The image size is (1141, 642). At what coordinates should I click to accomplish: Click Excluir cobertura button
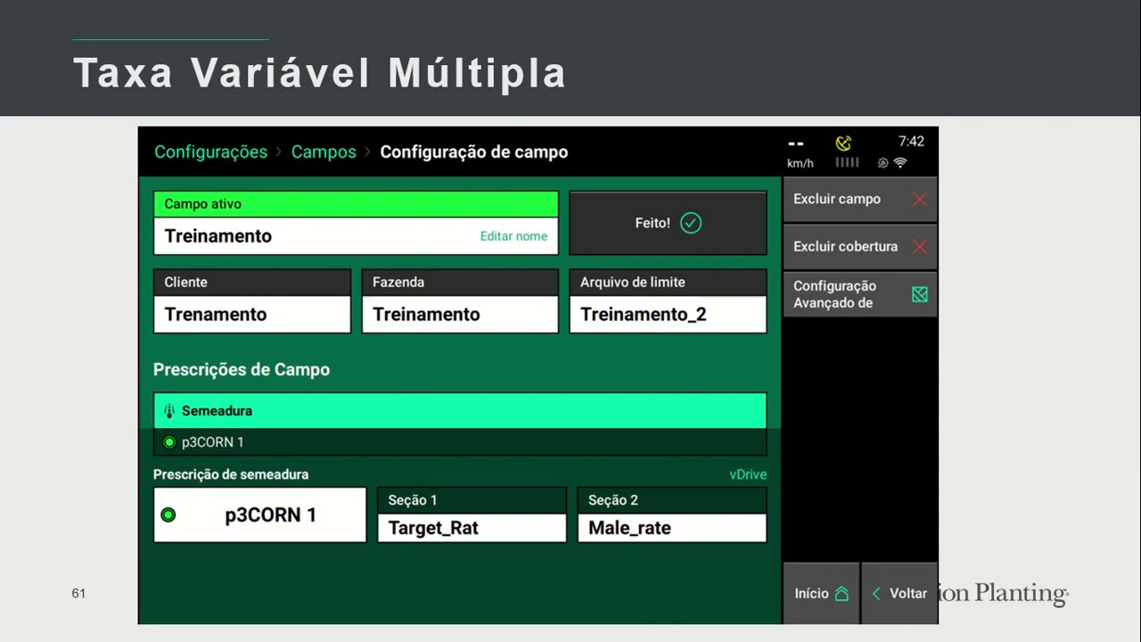pyautogui.click(x=859, y=246)
